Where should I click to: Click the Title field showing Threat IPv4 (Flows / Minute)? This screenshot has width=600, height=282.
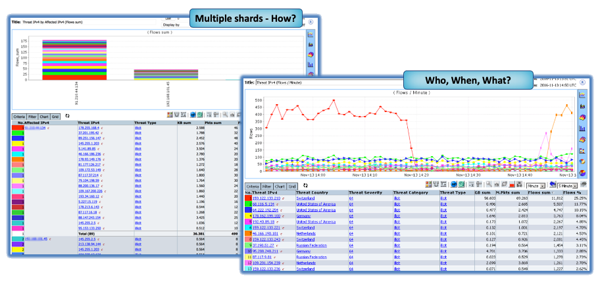coord(328,82)
